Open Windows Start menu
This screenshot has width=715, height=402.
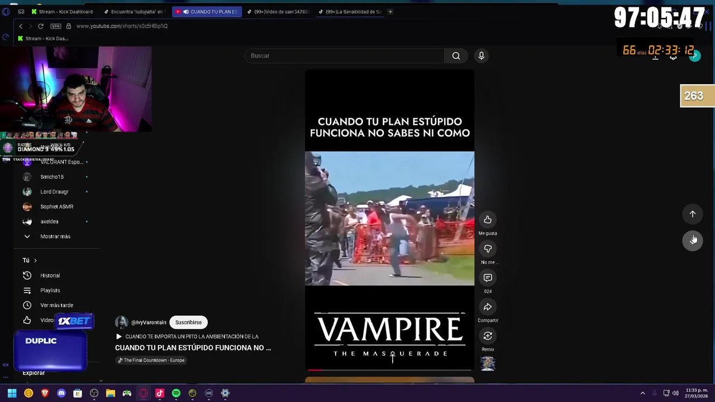12,393
